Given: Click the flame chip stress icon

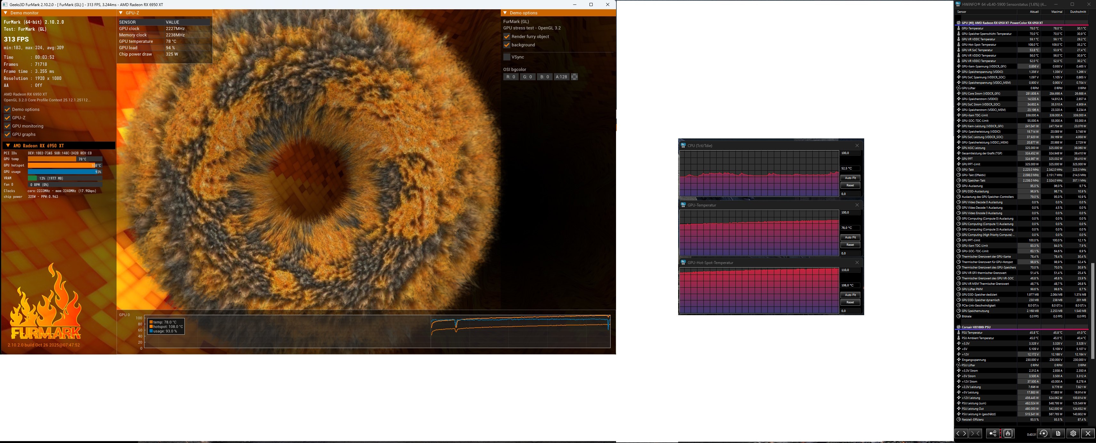Looking at the screenshot, I should click(x=1008, y=433).
